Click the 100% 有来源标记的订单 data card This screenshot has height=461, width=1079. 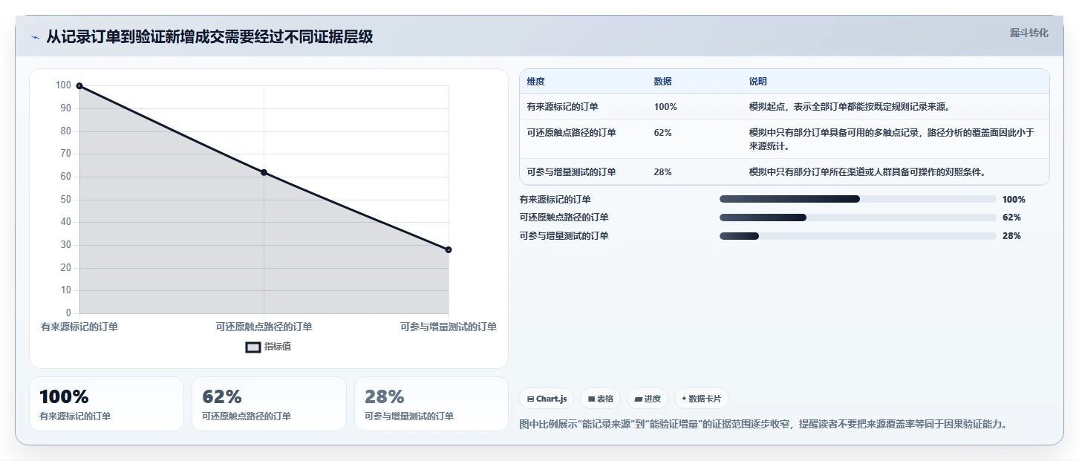(x=106, y=404)
